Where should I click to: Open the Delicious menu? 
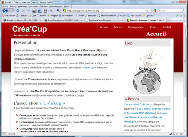[x=44, y=6]
